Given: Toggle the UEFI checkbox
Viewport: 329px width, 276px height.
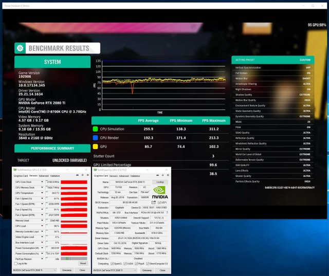Looking at the screenshot, I should point(159,203).
